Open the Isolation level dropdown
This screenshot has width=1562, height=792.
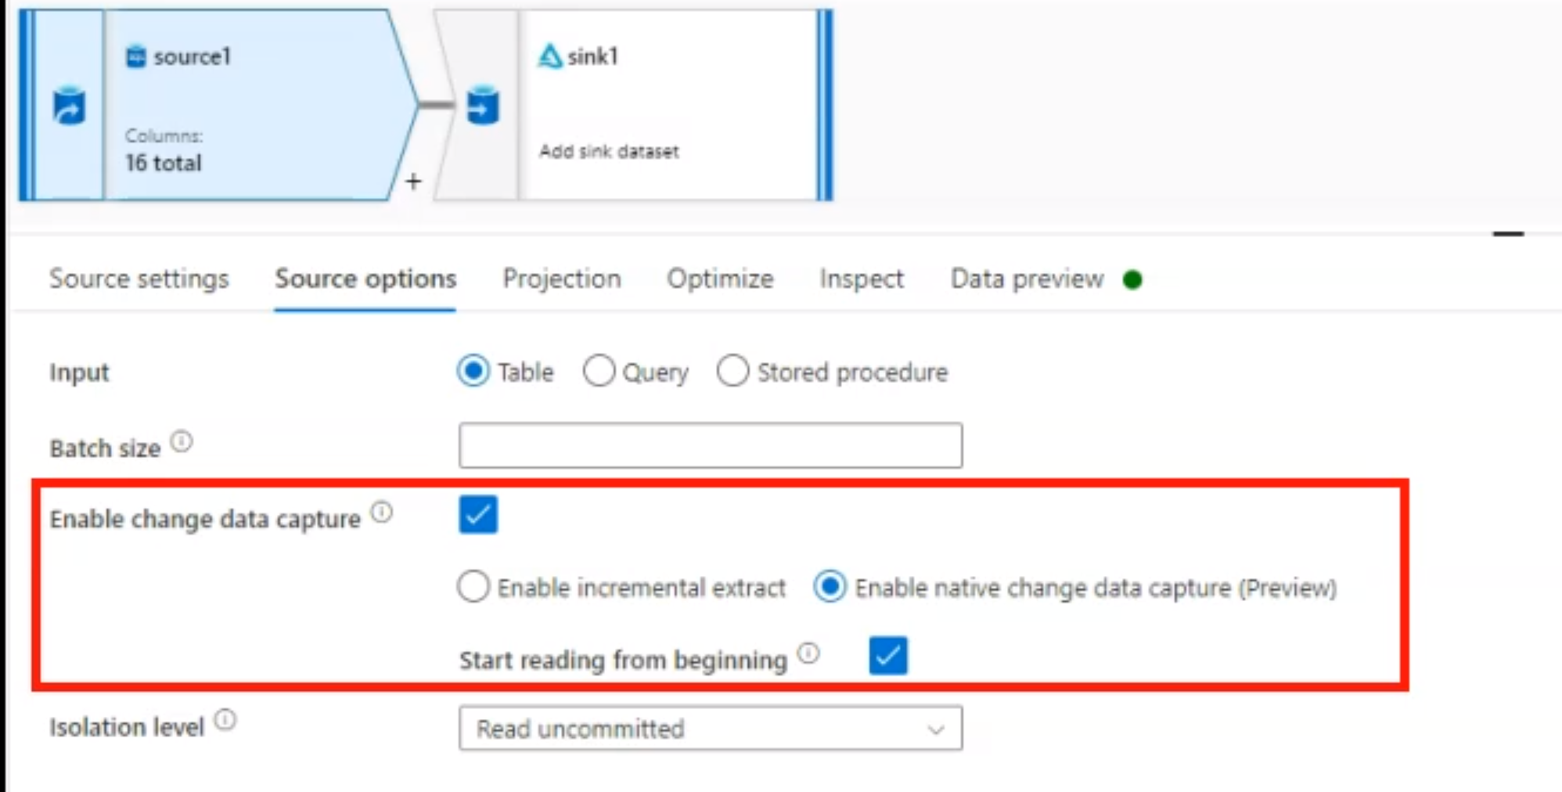point(936,729)
